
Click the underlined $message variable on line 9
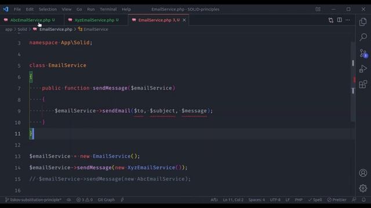point(194,111)
